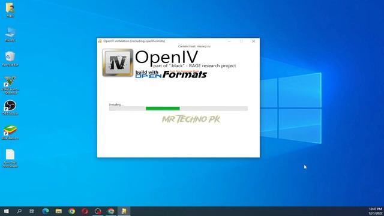Open the Main user folder desktop icon
Viewport: 384px width, 216px height.
click(10, 10)
